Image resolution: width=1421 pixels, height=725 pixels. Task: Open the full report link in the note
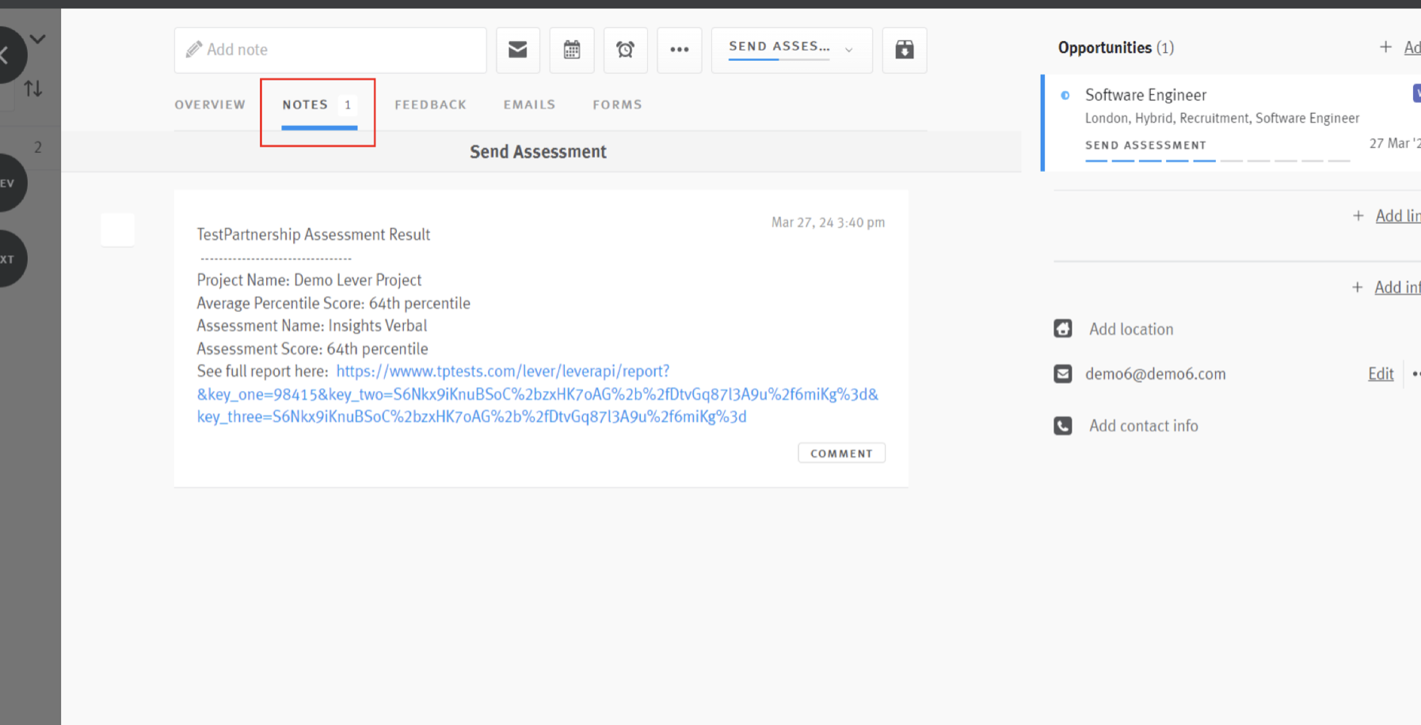[x=502, y=370]
